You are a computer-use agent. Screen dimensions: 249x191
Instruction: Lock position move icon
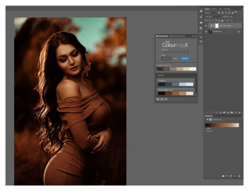[x=216, y=21]
